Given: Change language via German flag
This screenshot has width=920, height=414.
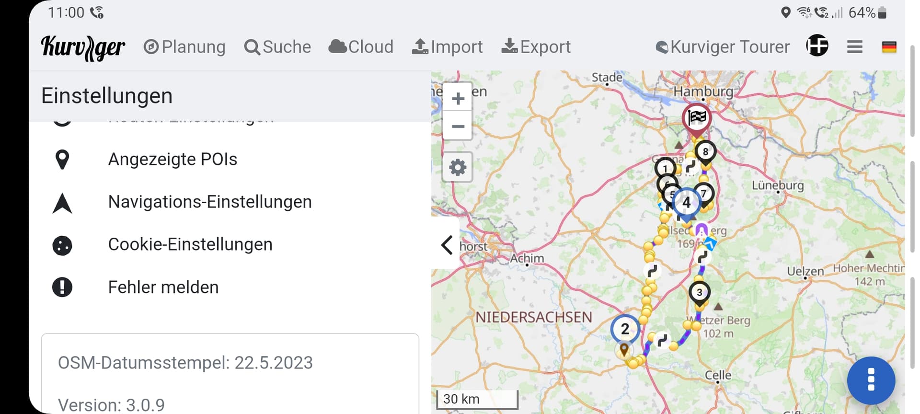Looking at the screenshot, I should 889,47.
